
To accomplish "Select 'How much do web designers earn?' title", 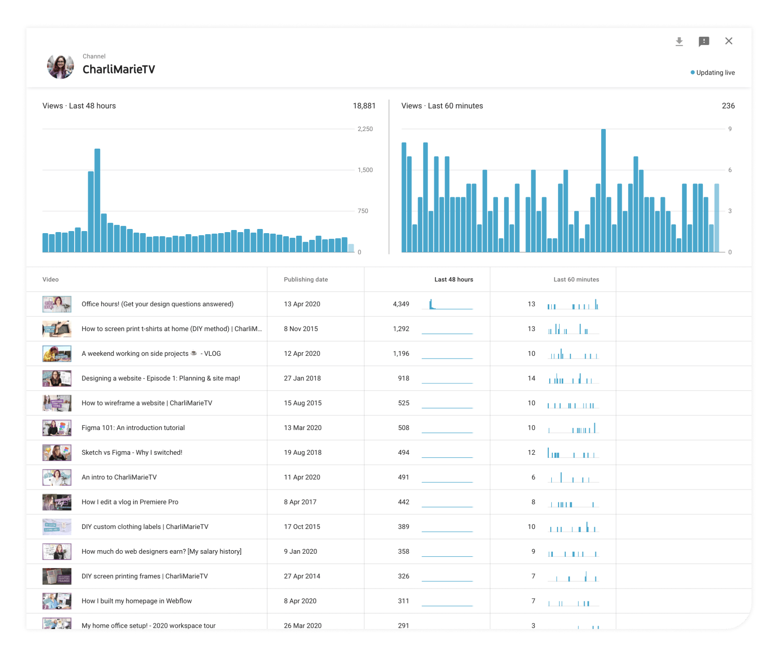I will [161, 552].
